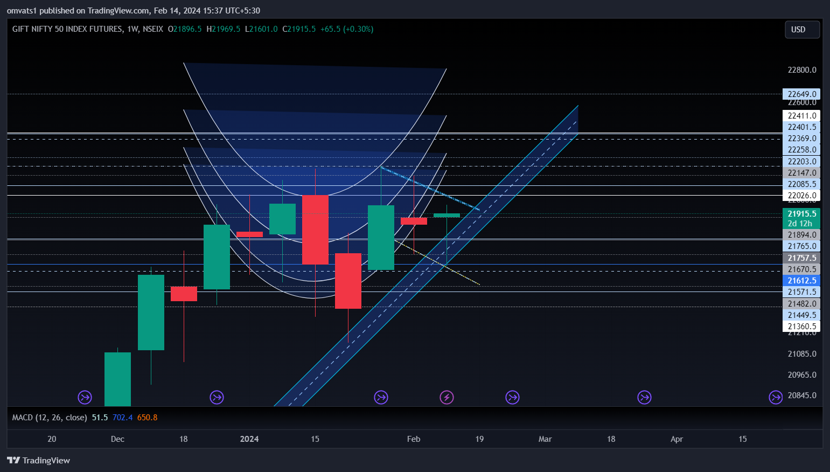The height and width of the screenshot is (472, 830).
Task: Click the 20965.0 price scale value
Action: point(801,375)
